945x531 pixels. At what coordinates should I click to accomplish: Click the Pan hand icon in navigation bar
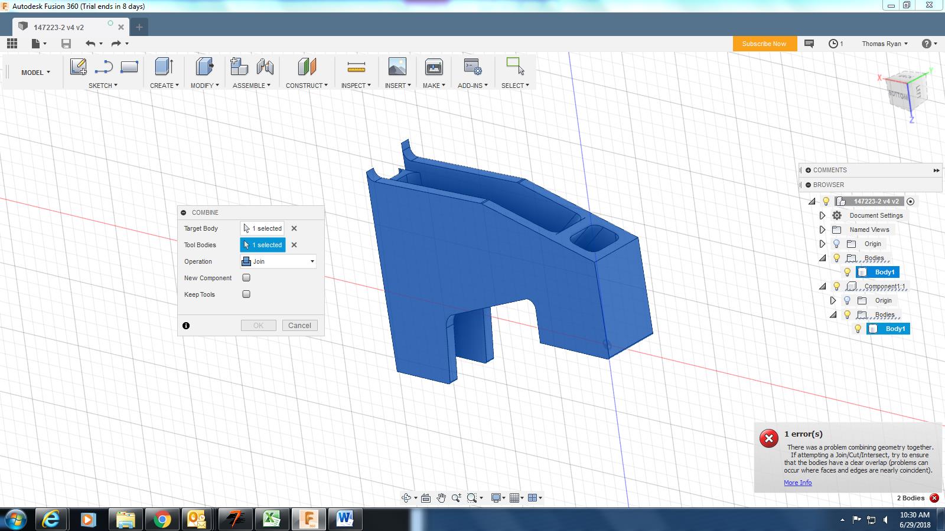click(441, 498)
